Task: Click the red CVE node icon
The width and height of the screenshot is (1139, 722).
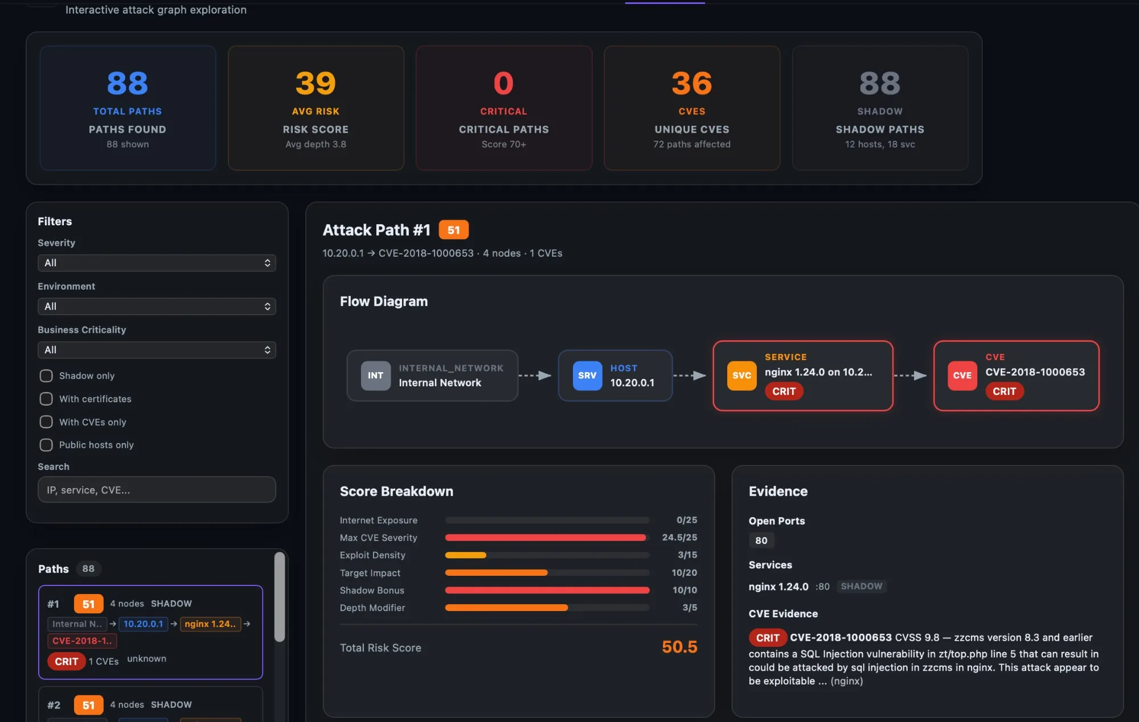Action: (962, 376)
